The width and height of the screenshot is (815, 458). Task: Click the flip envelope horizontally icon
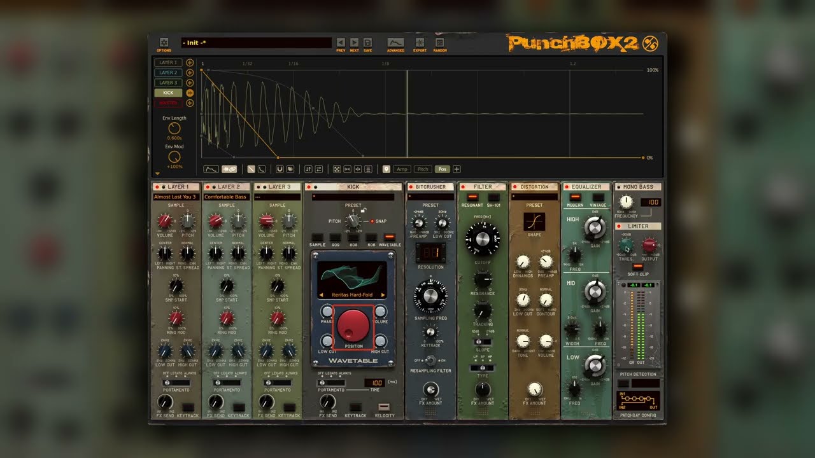point(318,169)
